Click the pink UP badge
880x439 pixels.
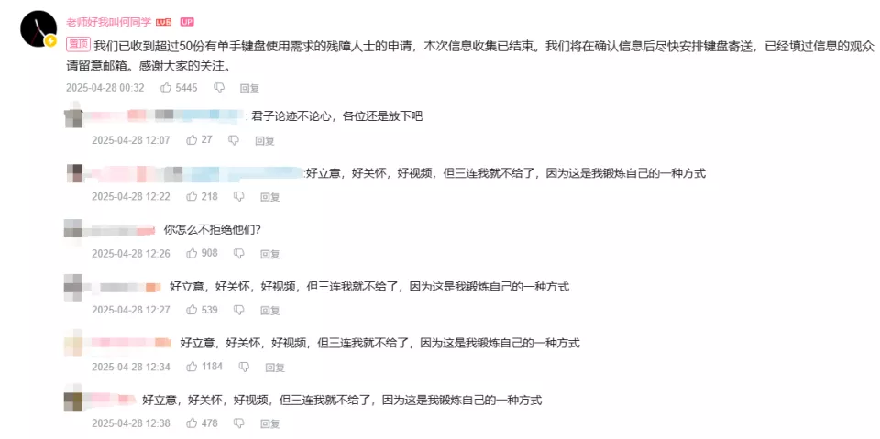tap(186, 22)
